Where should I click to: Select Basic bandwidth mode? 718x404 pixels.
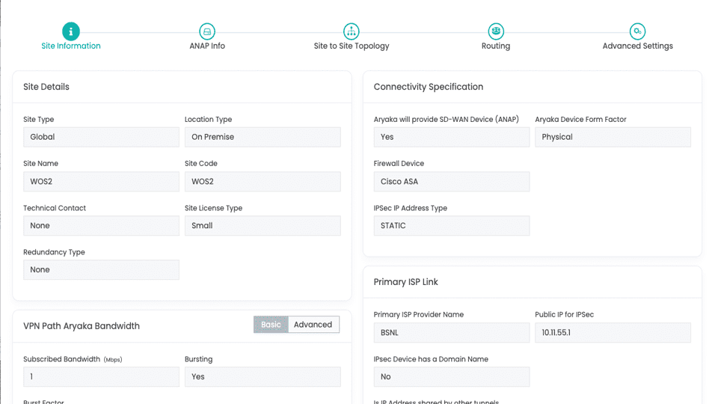point(271,324)
